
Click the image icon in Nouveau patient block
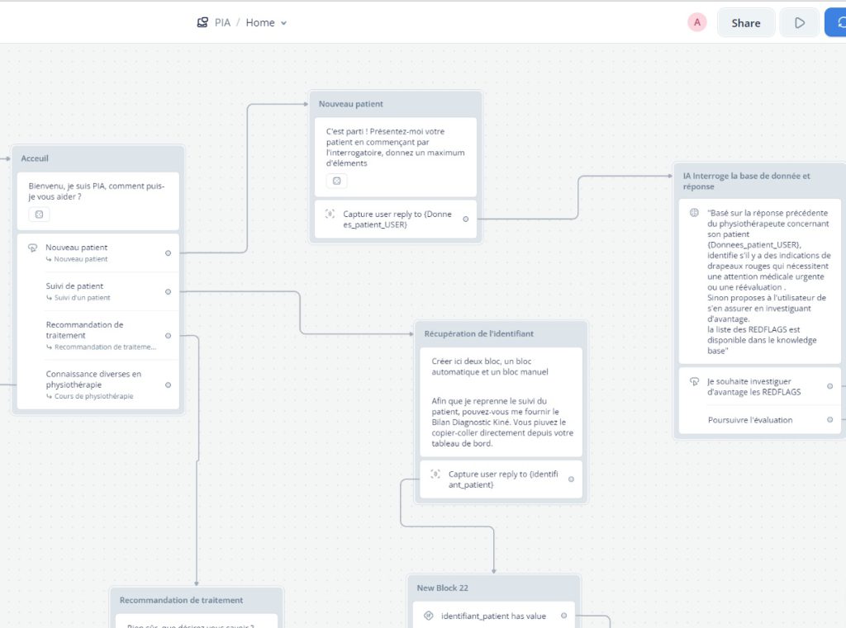pos(337,181)
